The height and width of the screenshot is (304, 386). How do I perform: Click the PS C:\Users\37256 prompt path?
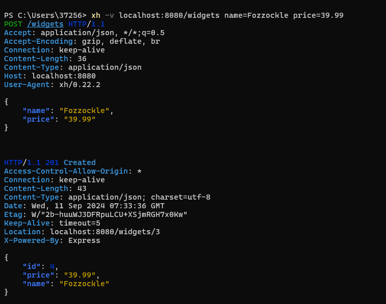click(45, 15)
